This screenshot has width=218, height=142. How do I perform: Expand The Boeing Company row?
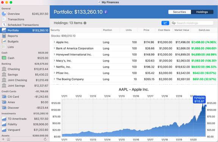pos(54,79)
